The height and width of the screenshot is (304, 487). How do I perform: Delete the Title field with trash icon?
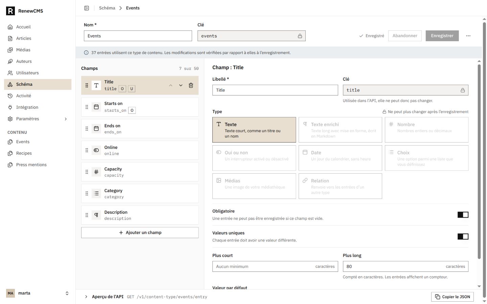(x=191, y=85)
